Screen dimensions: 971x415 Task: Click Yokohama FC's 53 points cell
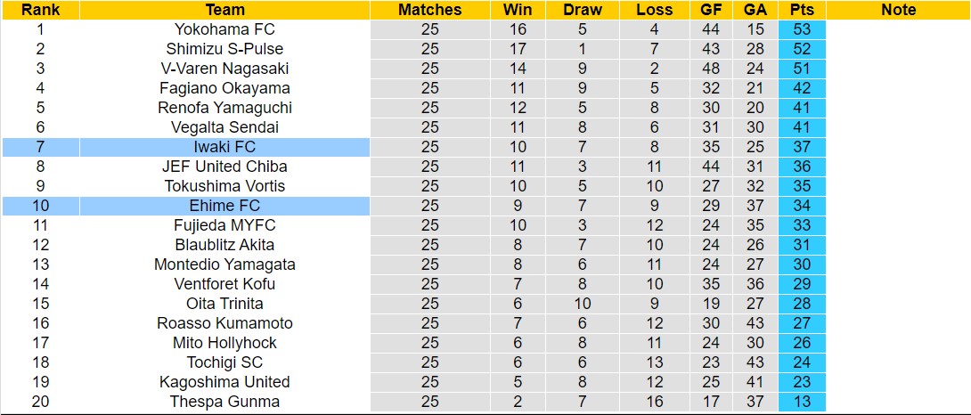click(801, 29)
